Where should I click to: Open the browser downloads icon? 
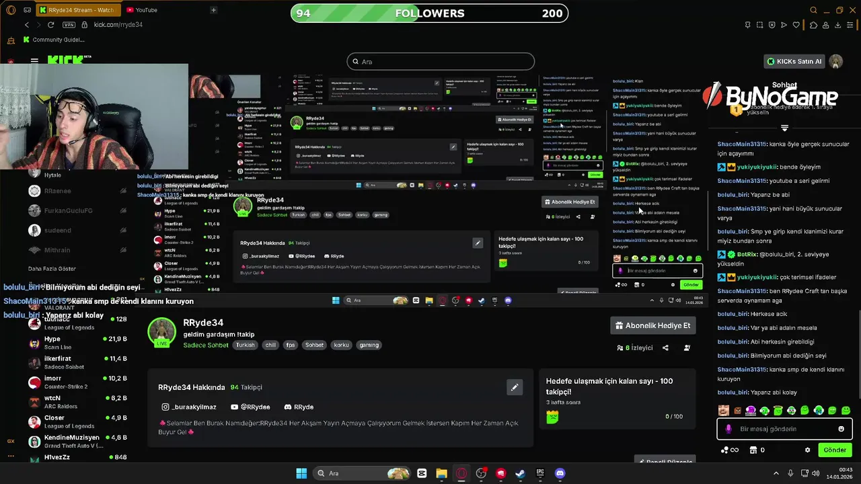838,25
